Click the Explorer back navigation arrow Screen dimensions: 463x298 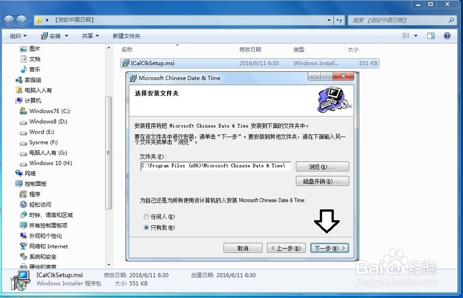[x=9, y=20]
